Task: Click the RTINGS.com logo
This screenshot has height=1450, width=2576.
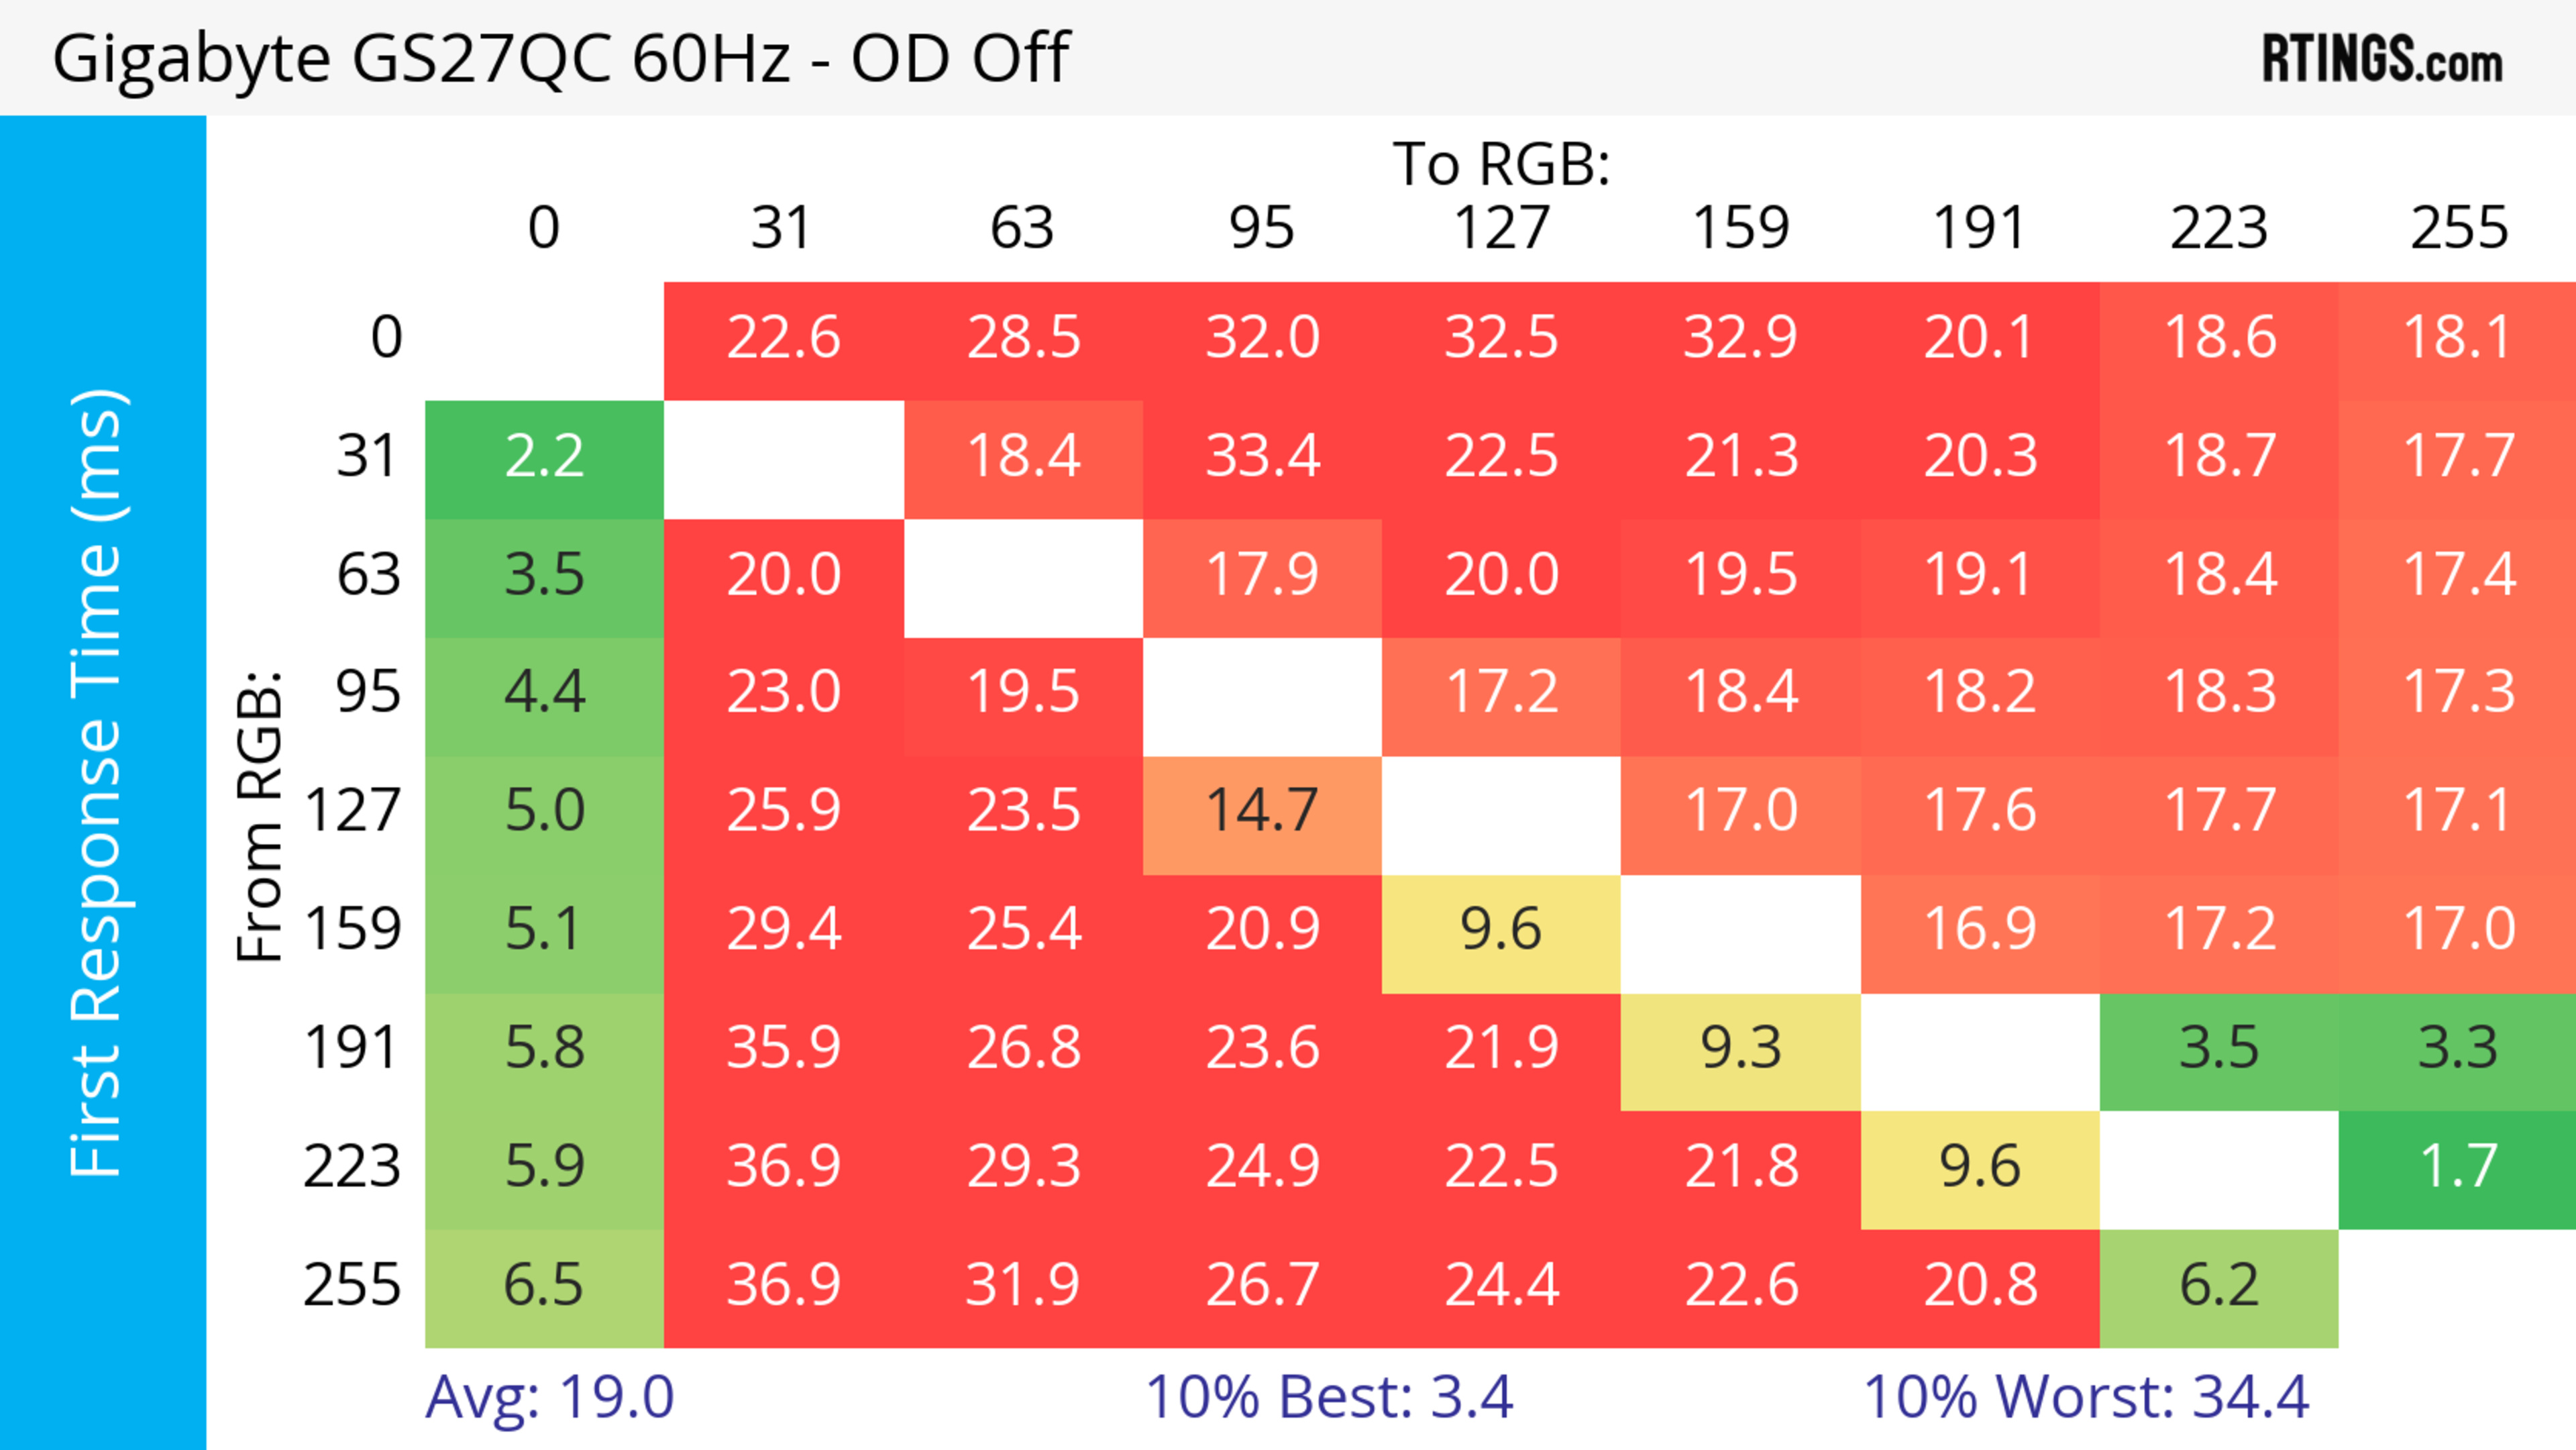Action: pyautogui.click(x=2382, y=59)
